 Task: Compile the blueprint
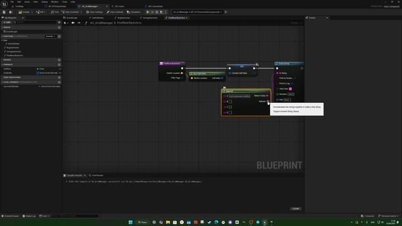[24, 12]
